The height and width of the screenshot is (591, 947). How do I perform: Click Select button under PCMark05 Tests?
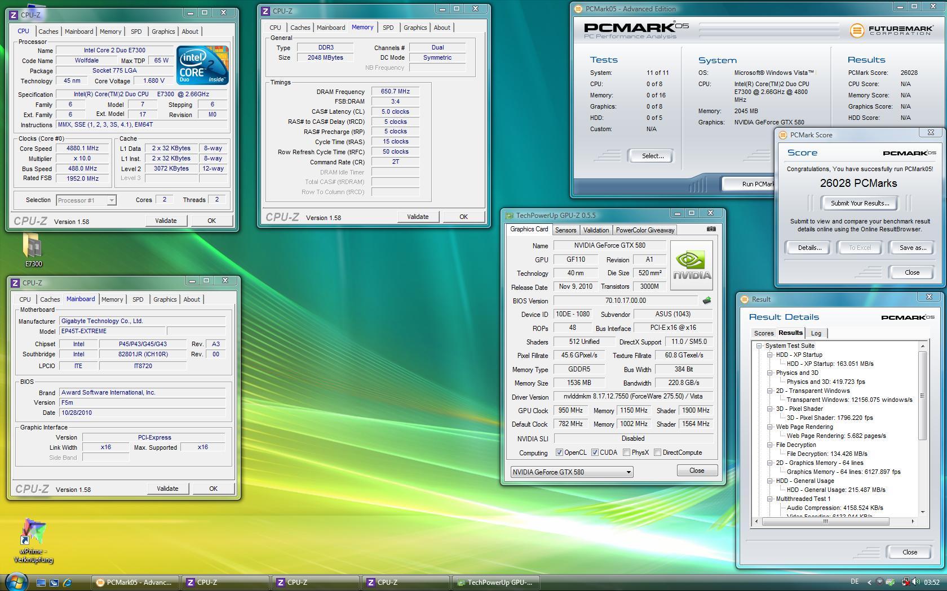[x=652, y=156]
